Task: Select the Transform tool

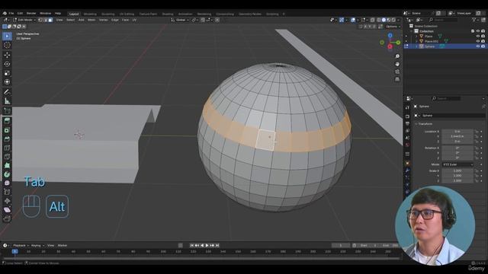Action: 7,82
